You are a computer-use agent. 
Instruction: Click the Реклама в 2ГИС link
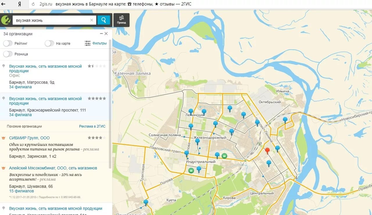92,126
